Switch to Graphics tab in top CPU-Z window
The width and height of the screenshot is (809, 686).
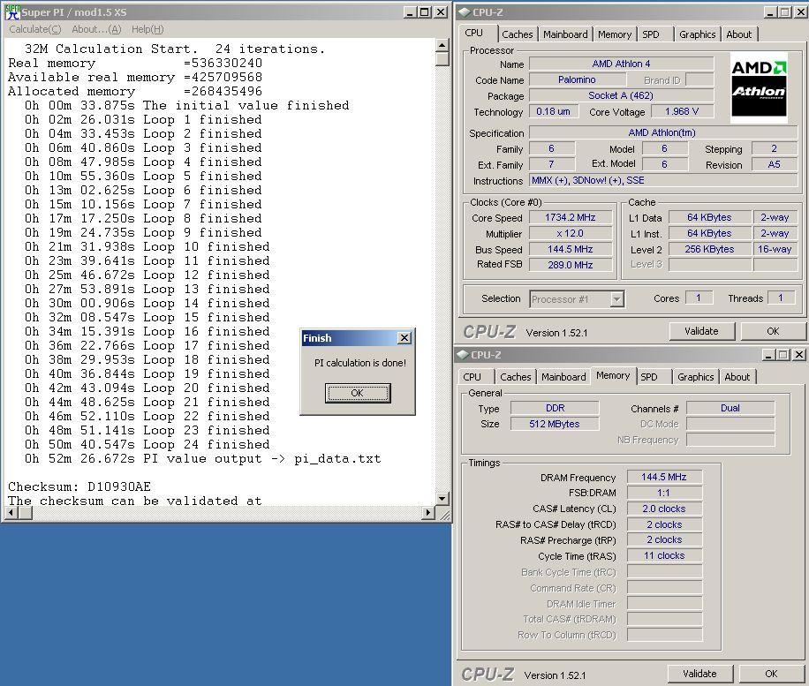pyautogui.click(x=697, y=34)
